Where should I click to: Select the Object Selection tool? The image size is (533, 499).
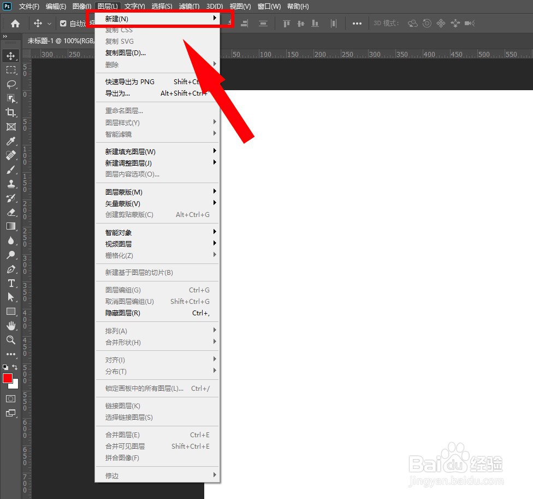coord(11,98)
